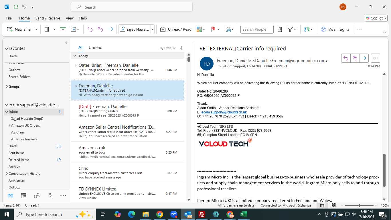Open the Send / Receive tab

[x=48, y=18]
